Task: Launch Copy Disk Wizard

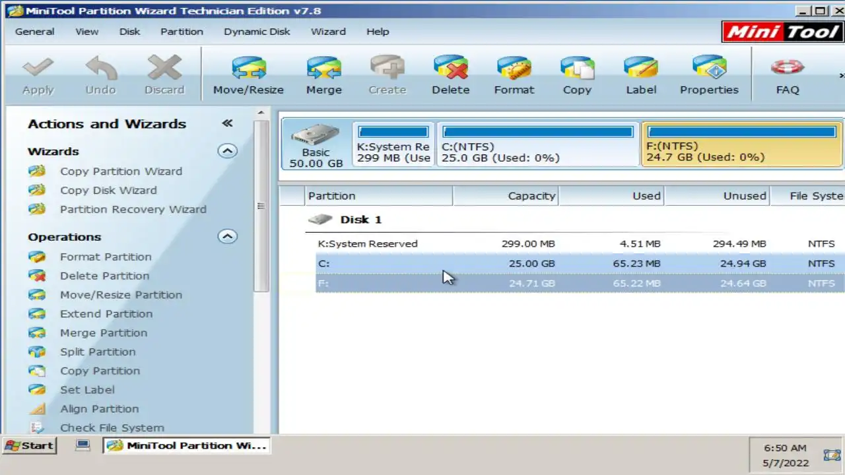Action: coord(108,191)
